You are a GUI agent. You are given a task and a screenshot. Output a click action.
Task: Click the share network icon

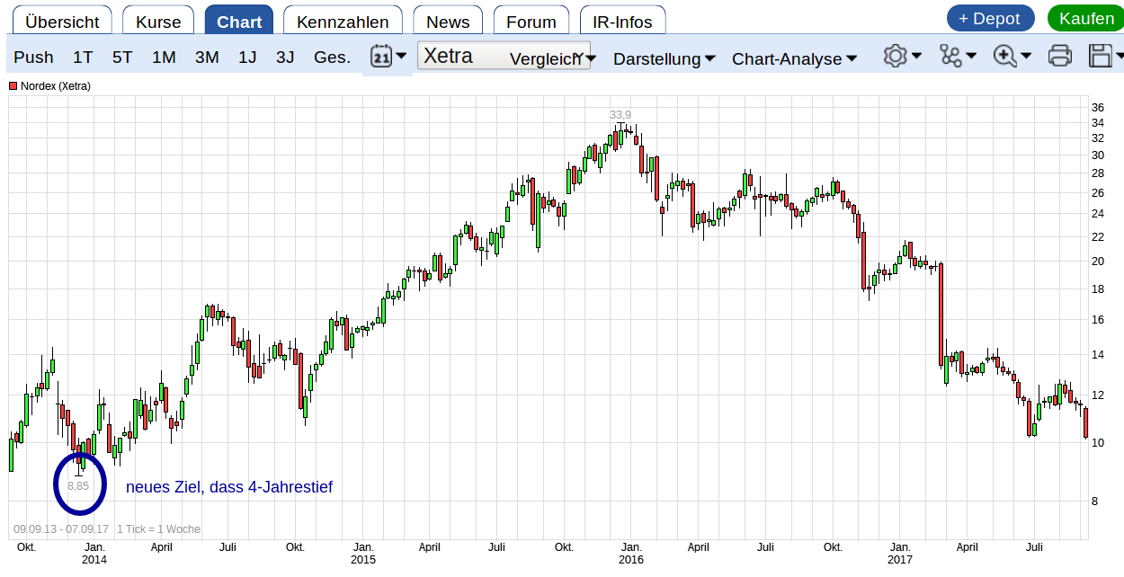[x=950, y=56]
